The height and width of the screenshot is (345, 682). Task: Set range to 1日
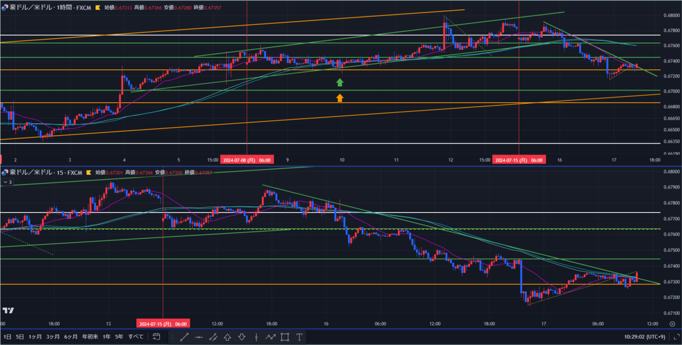[x=7, y=336]
